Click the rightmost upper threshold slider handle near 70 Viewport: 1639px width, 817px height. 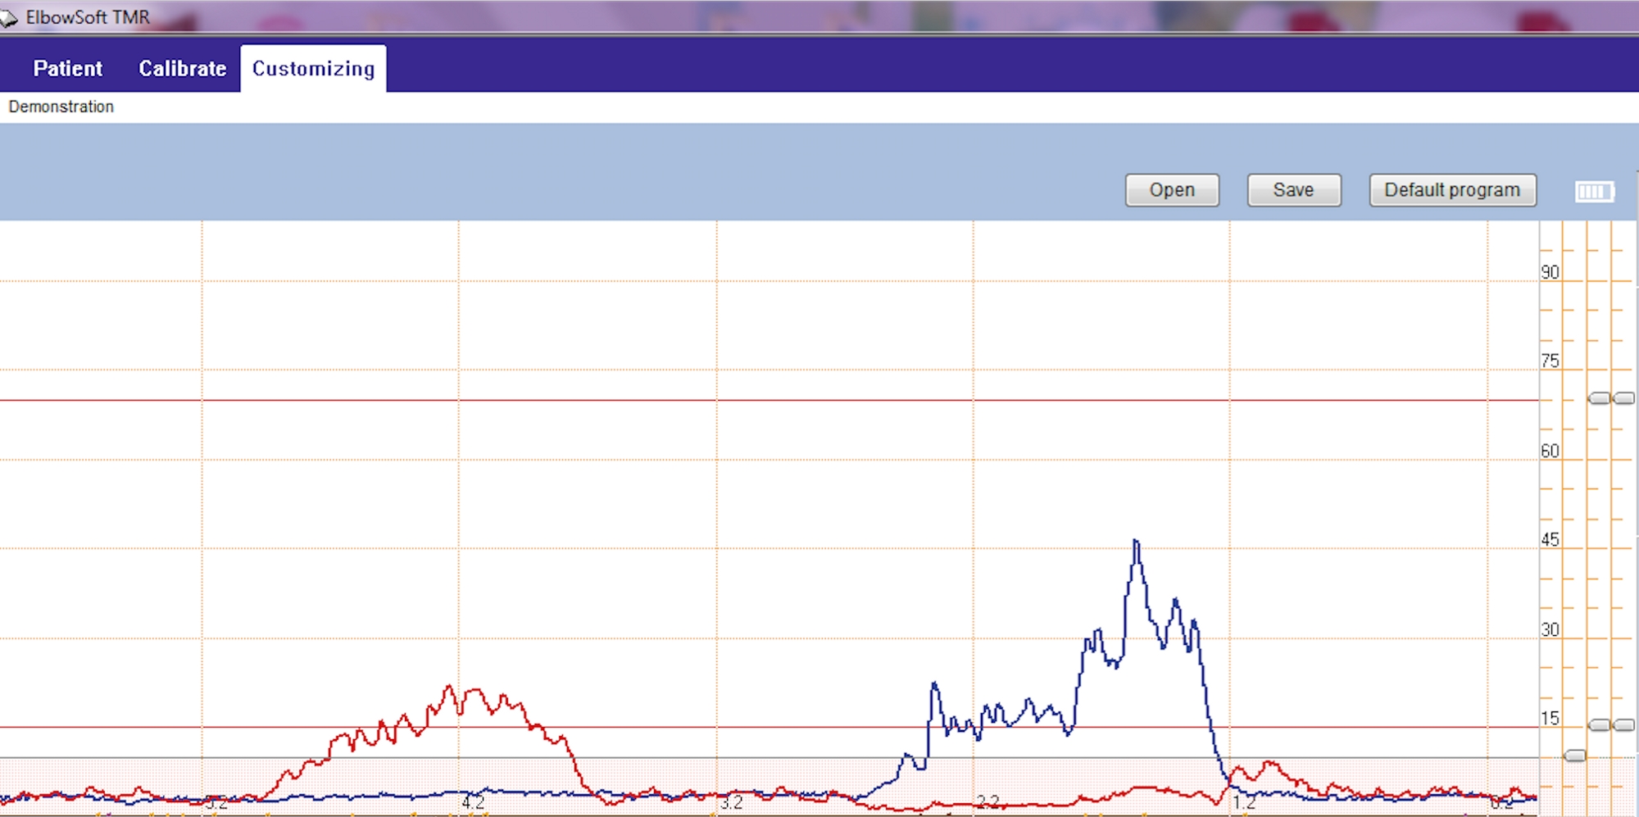pos(1623,398)
